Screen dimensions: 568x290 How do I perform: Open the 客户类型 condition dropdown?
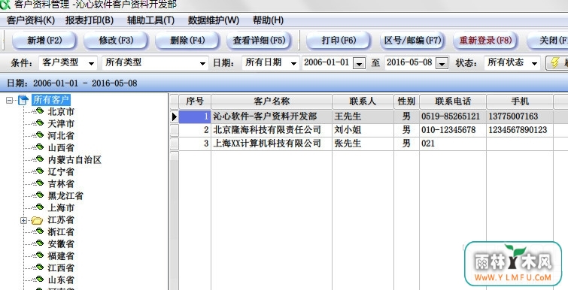pyautogui.click(x=91, y=64)
